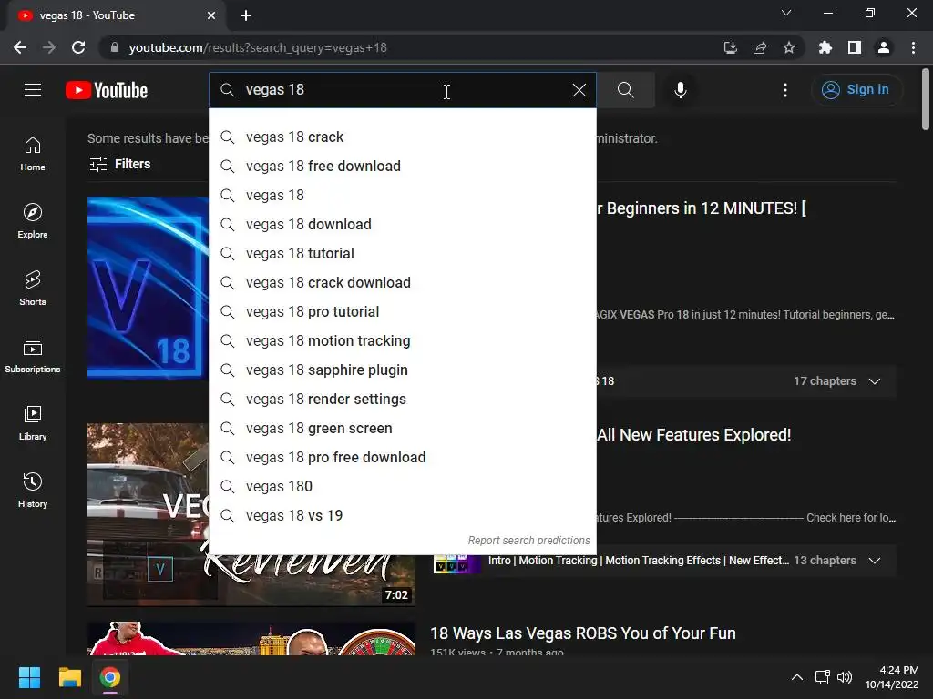Click the browser forward arrow
Image resolution: width=933 pixels, height=699 pixels.
tap(49, 47)
